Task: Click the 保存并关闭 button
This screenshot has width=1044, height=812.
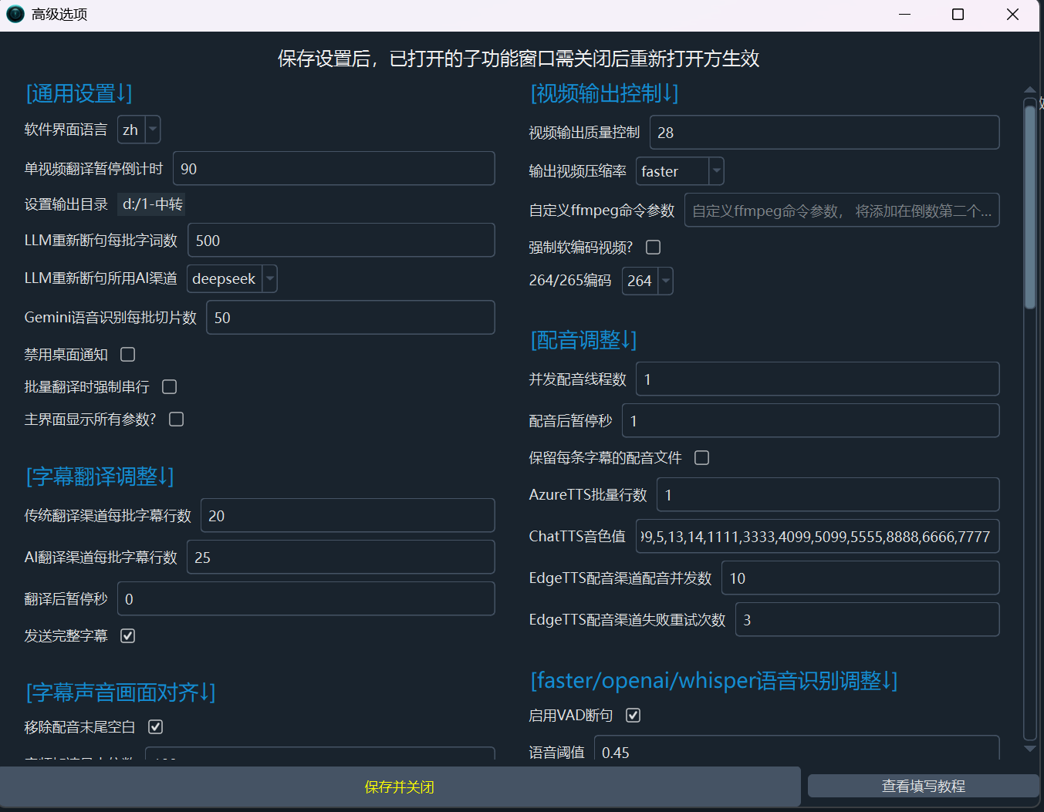Action: tap(399, 787)
